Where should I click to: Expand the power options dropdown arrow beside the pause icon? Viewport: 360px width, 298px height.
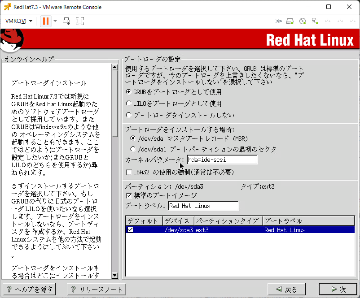[55, 21]
